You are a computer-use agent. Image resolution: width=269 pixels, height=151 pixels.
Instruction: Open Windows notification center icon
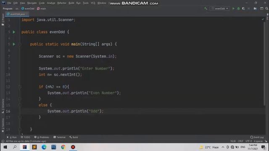(x=264, y=147)
